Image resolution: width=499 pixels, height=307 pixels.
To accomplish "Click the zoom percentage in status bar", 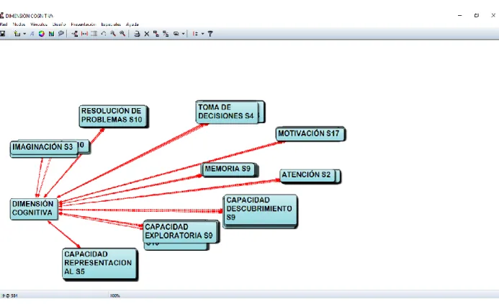I will (115, 295).
